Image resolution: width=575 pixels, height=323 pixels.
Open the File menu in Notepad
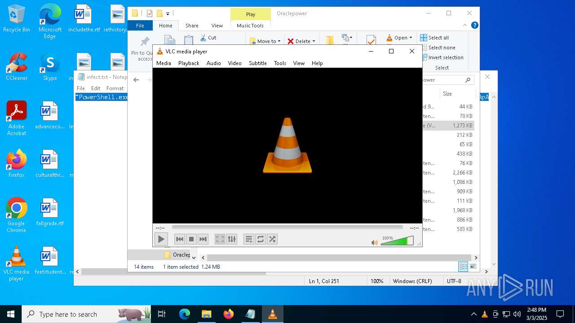coord(81,88)
